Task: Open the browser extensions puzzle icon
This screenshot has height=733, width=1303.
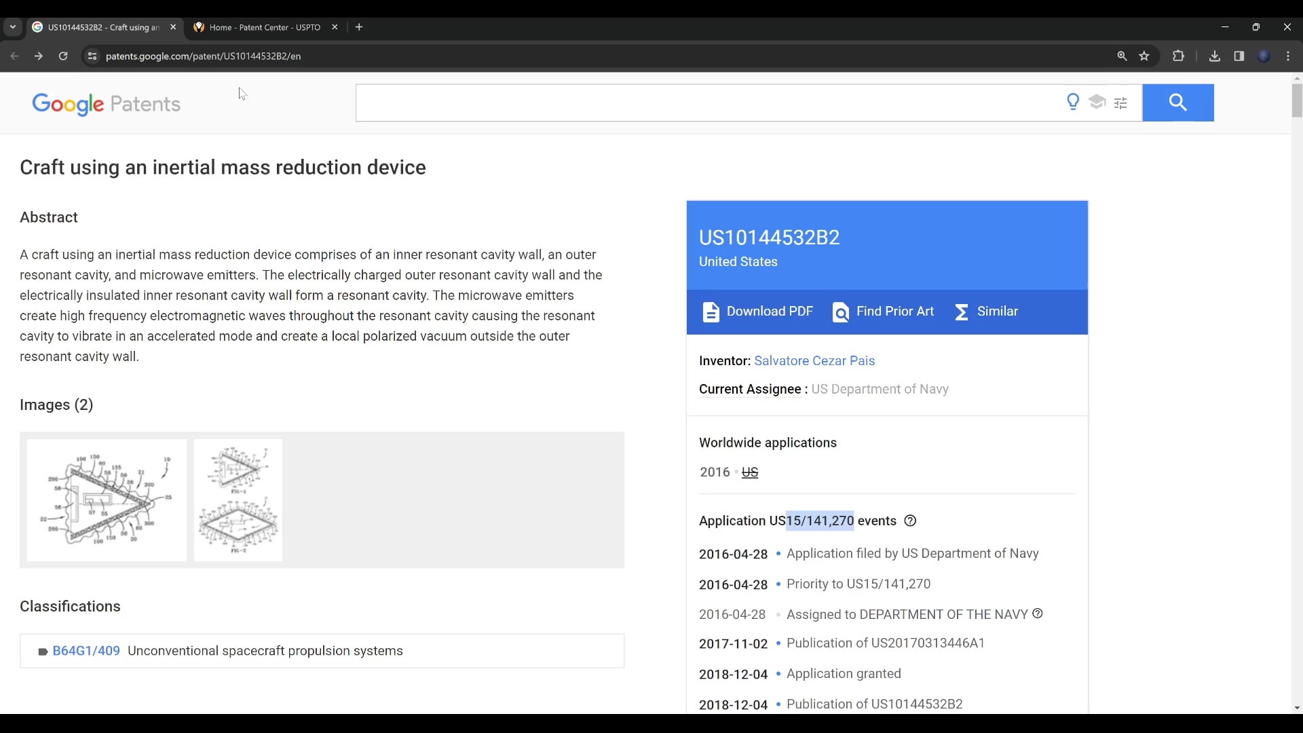Action: (x=1178, y=56)
